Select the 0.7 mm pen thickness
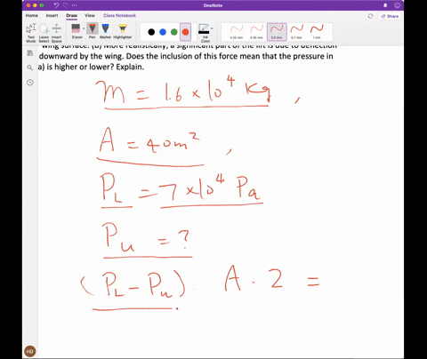This screenshot has width=427, height=359. pyautogui.click(x=296, y=32)
